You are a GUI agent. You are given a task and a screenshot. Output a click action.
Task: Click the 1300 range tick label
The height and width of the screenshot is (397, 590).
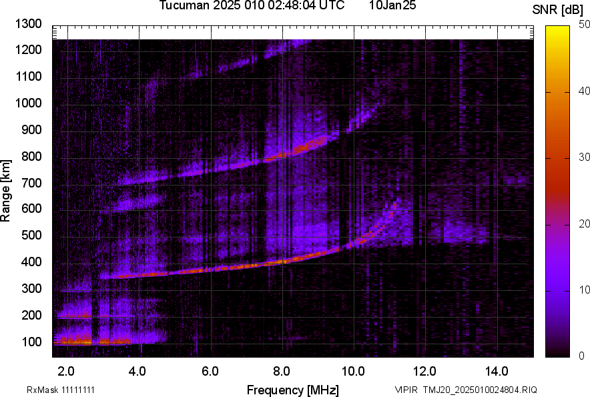click(x=28, y=24)
